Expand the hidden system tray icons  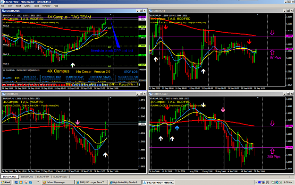[x=256, y=182]
